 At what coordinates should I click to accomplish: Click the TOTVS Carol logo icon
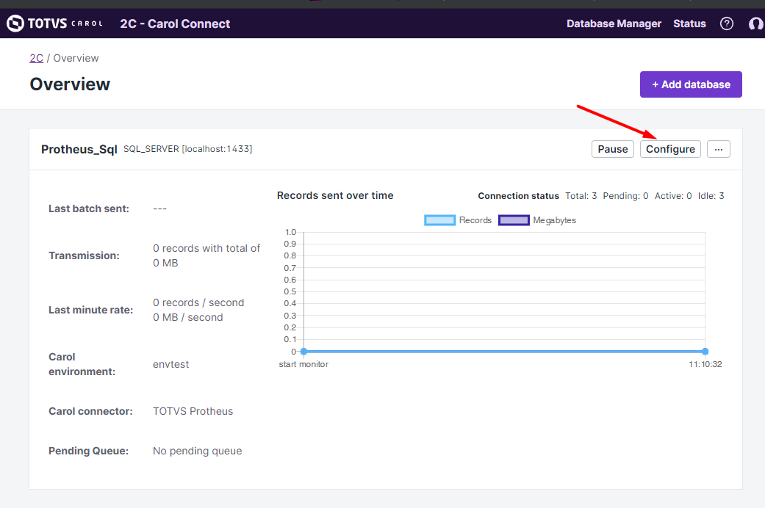pos(15,23)
